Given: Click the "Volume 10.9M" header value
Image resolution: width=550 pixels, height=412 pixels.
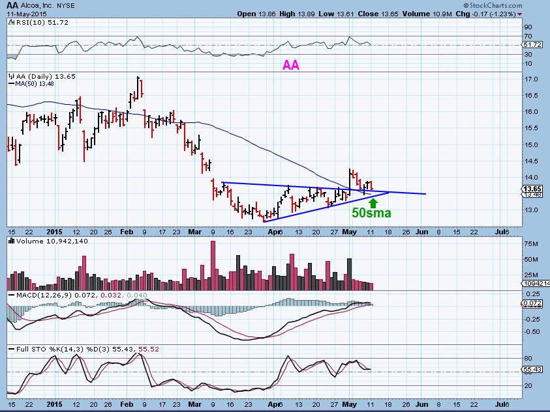Looking at the screenshot, I should 427,14.
